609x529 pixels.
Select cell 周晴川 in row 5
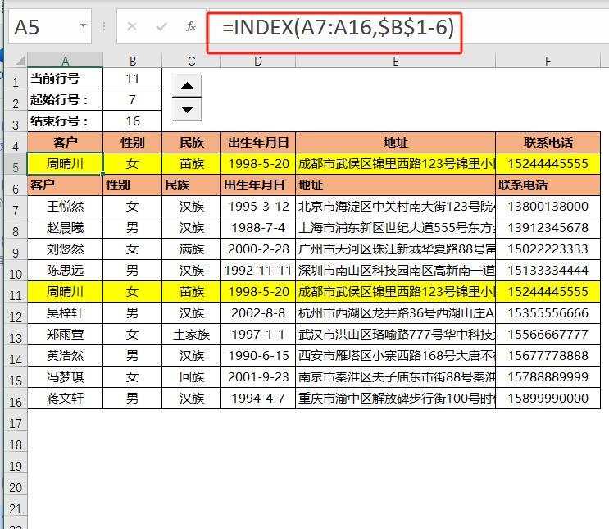(66, 164)
